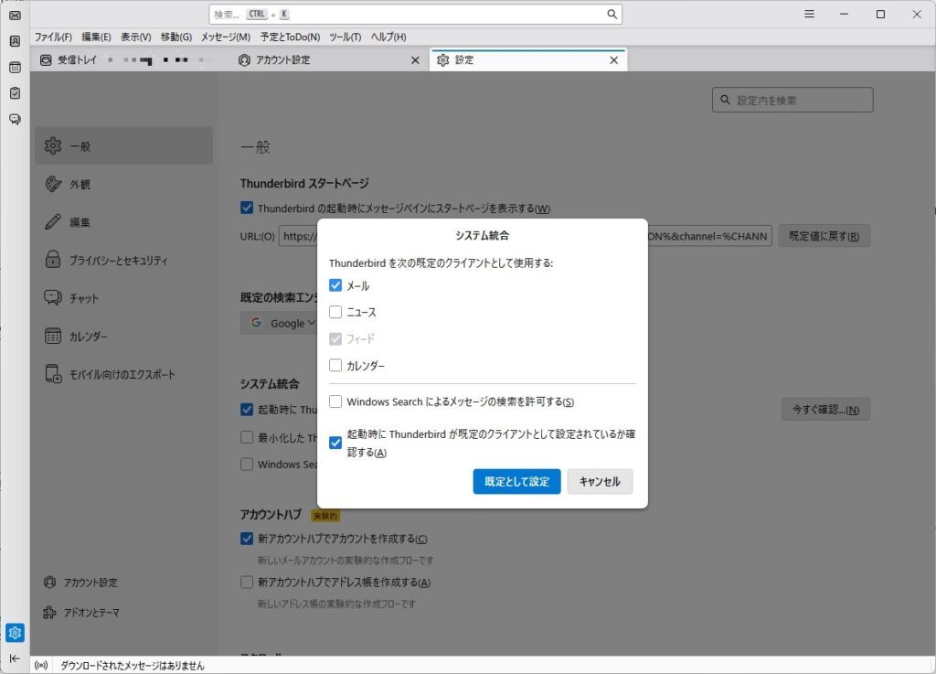936x674 pixels.
Task: Open the メッセージ(M) menu
Action: click(226, 37)
